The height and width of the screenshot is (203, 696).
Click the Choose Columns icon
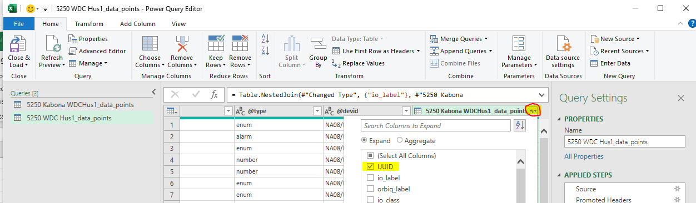150,44
